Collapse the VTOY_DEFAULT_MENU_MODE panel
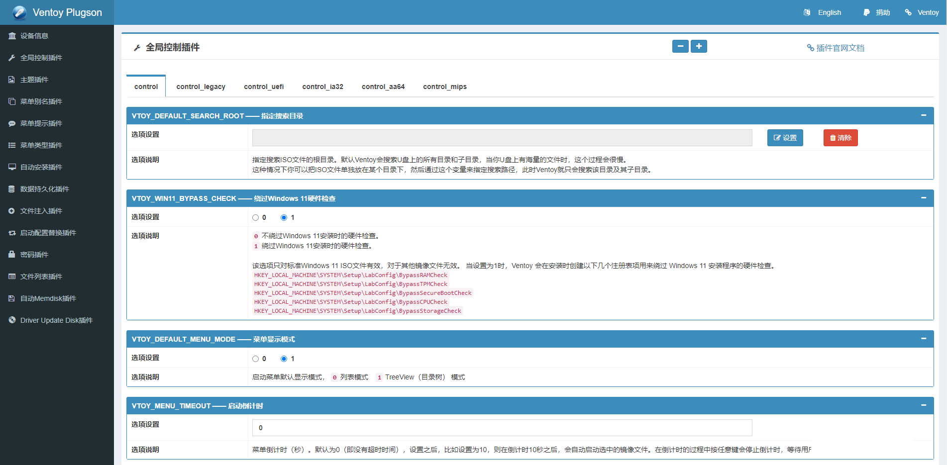Screen dimensions: 947x465 coord(924,339)
